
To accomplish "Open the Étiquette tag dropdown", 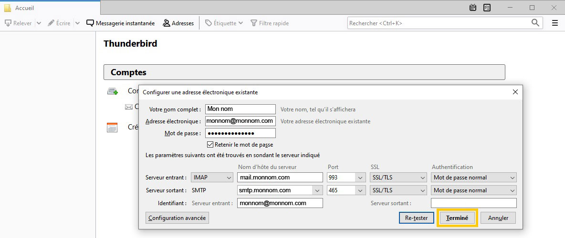I will tap(224, 23).
